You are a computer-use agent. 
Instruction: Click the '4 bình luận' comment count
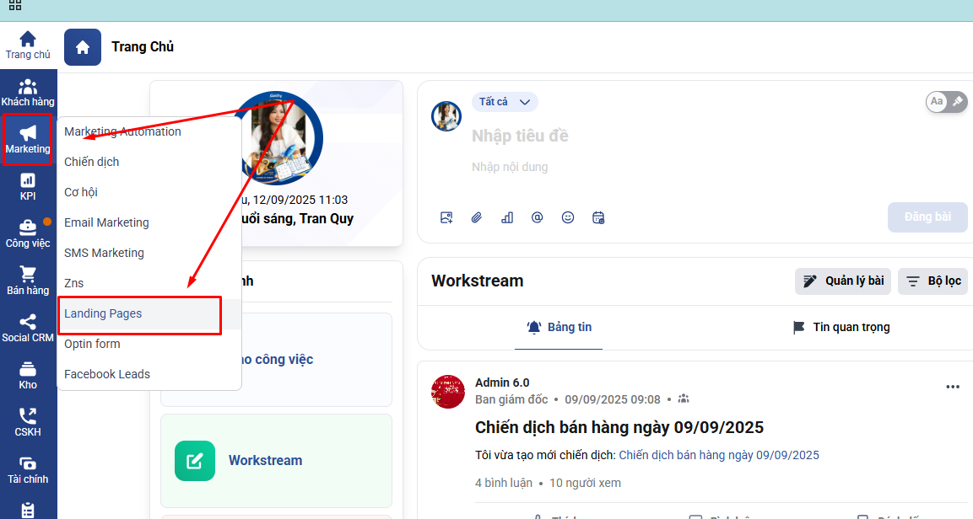[504, 483]
